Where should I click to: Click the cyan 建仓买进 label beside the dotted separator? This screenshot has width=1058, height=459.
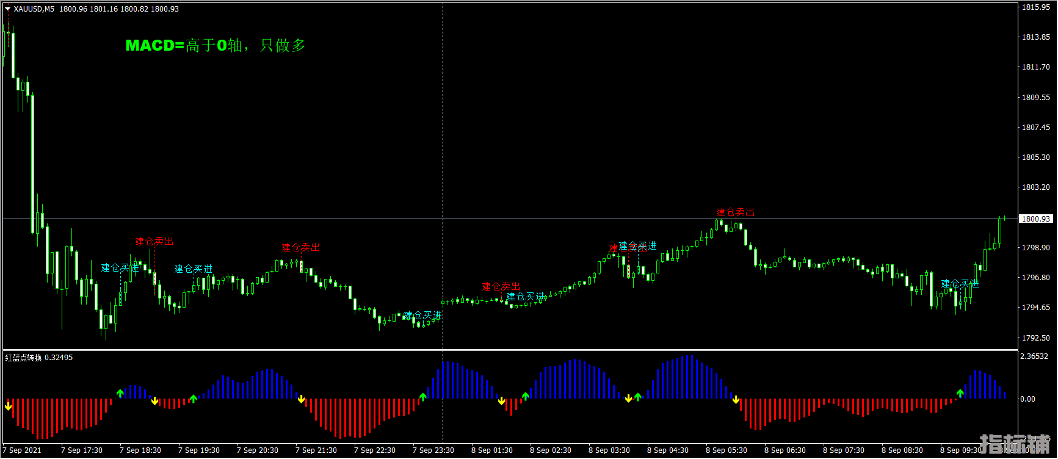(422, 316)
